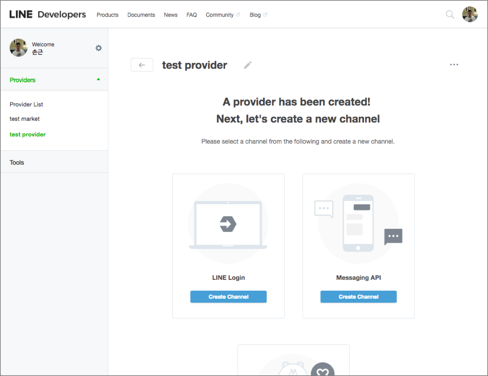
Task: Create Channel for LINE Login
Action: tap(228, 297)
